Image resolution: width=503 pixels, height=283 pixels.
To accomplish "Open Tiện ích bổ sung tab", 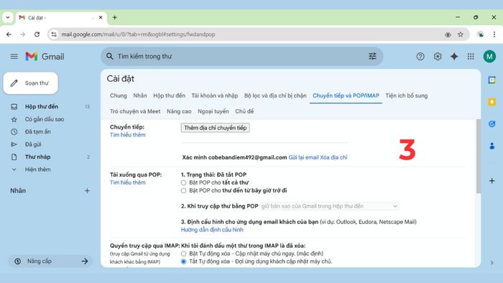I will (407, 96).
